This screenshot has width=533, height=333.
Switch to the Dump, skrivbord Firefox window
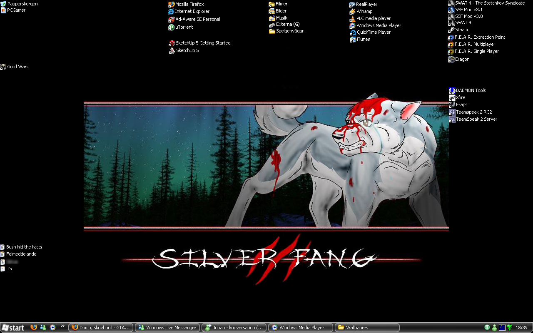[101, 328]
